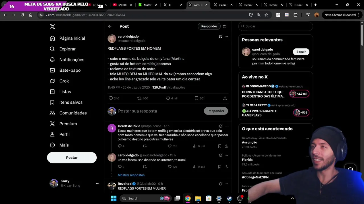The width and height of the screenshot is (364, 204).
Task: Open account options next to Krazy
Action: click(x=98, y=183)
